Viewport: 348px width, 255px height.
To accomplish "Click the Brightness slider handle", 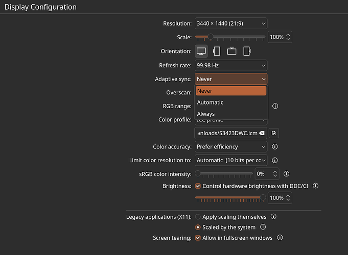I will [263, 197].
